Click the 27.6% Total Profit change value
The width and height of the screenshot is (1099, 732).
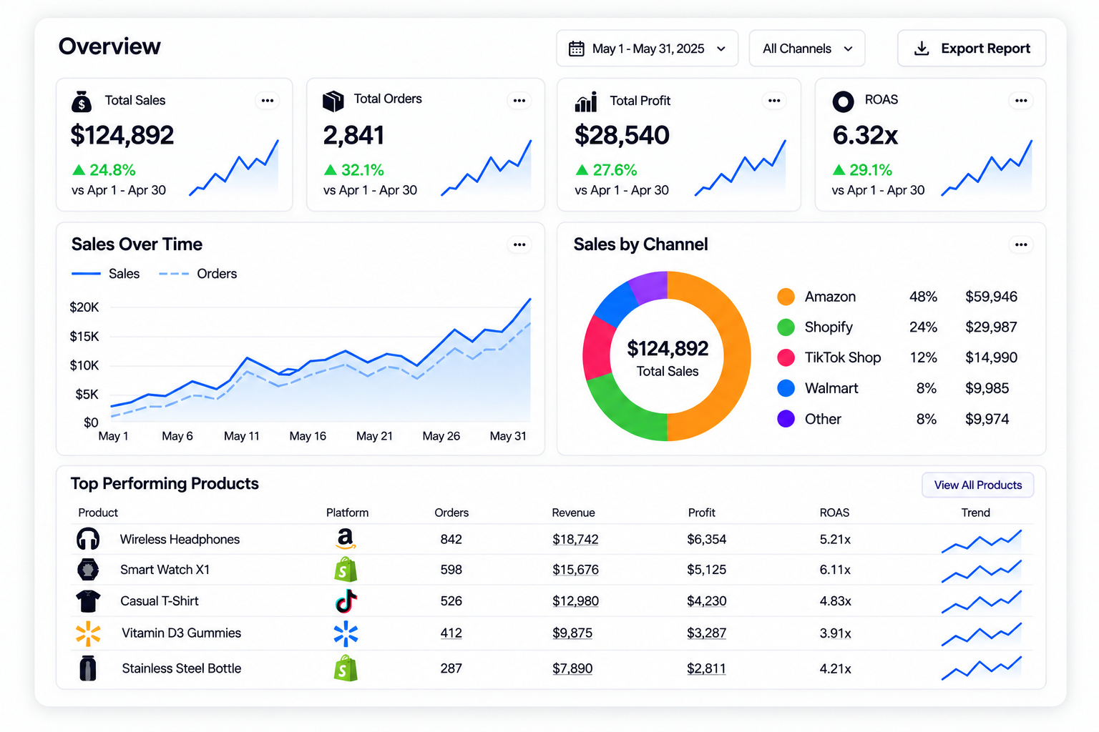tap(615, 170)
